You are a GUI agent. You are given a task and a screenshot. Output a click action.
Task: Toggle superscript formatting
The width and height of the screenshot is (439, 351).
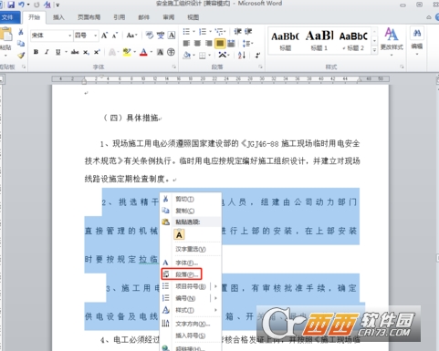click(x=97, y=52)
